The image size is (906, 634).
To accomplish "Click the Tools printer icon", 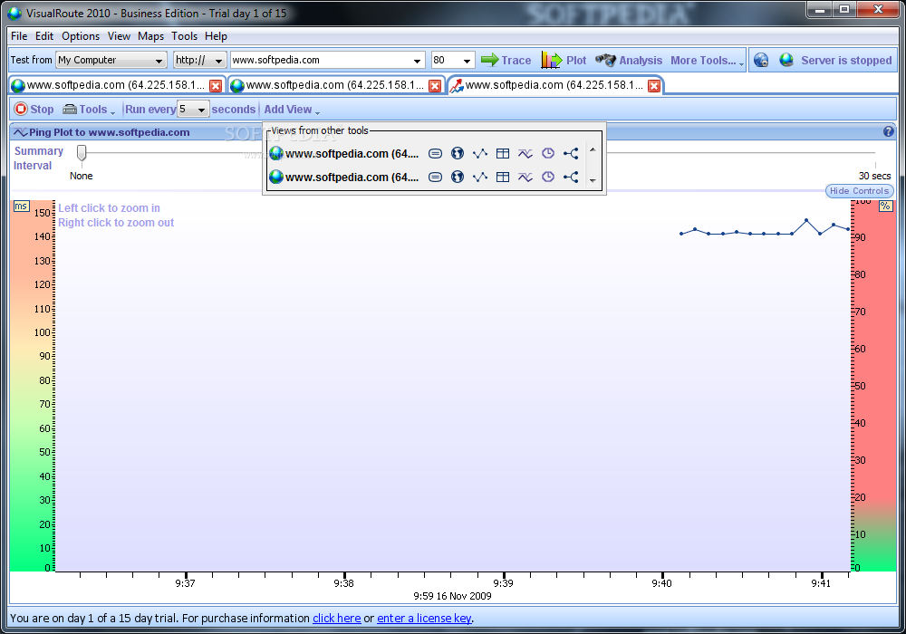I will click(70, 109).
